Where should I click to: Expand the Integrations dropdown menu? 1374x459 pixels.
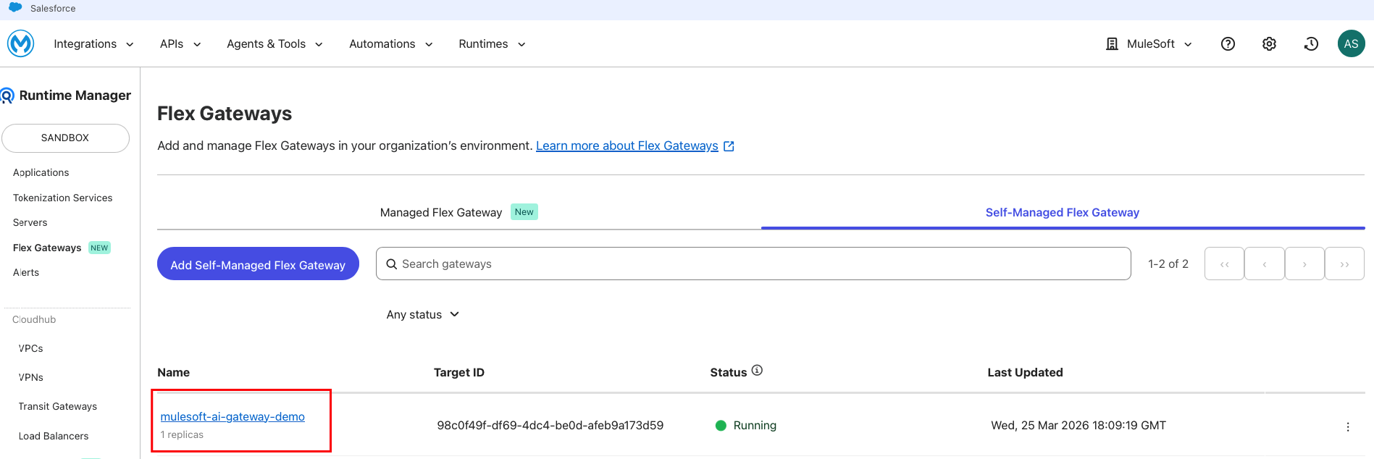pos(93,44)
